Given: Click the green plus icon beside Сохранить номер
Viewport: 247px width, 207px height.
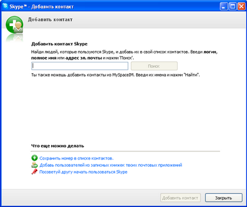Looking at the screenshot, I should (34, 158).
